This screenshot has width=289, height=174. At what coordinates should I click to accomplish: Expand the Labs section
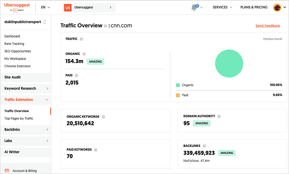(x=26, y=141)
